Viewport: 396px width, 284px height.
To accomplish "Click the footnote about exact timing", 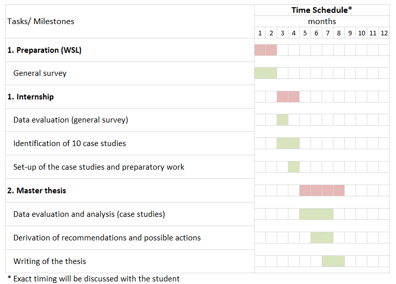I will tap(93, 279).
